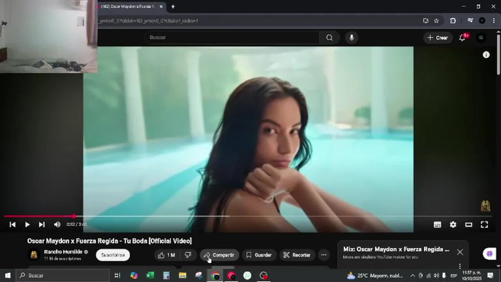
Task: Open the Rancho Humilde channel link
Action: (63, 252)
